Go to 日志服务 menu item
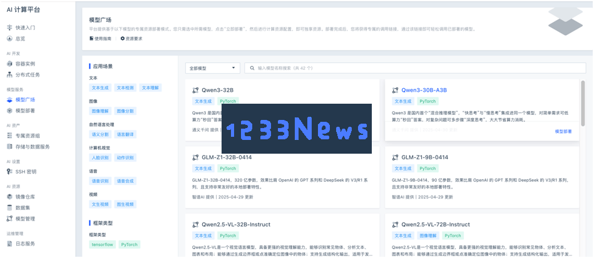Screen dimensions: 594x258 pos(26,244)
